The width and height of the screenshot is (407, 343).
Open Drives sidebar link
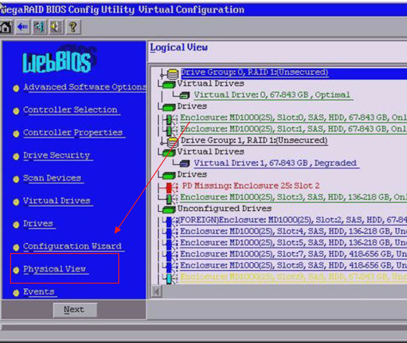[38, 224]
